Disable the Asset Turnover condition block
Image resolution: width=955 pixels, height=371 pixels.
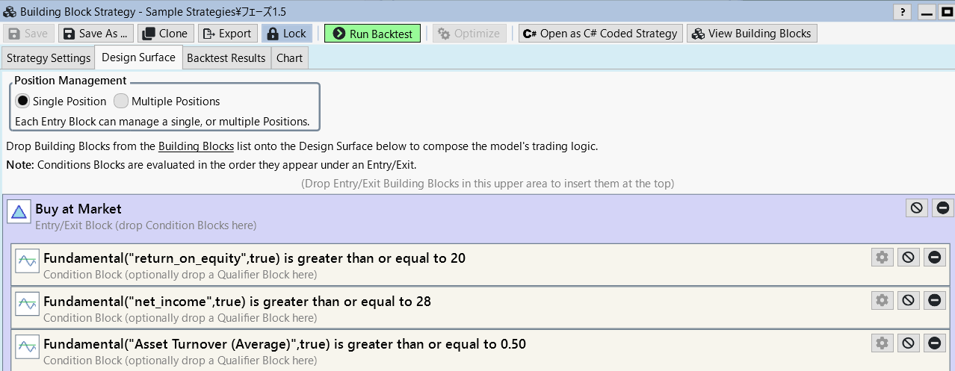[909, 343]
